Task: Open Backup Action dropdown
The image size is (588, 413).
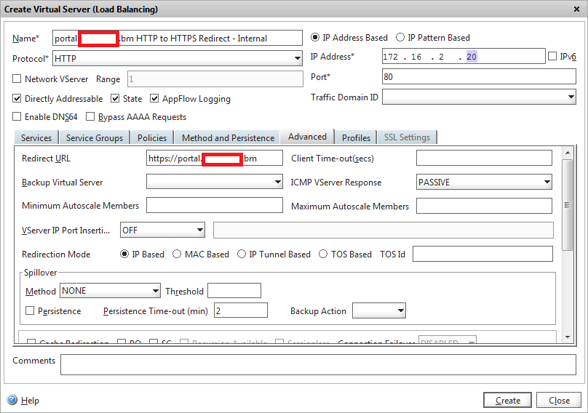Action: pos(379,310)
